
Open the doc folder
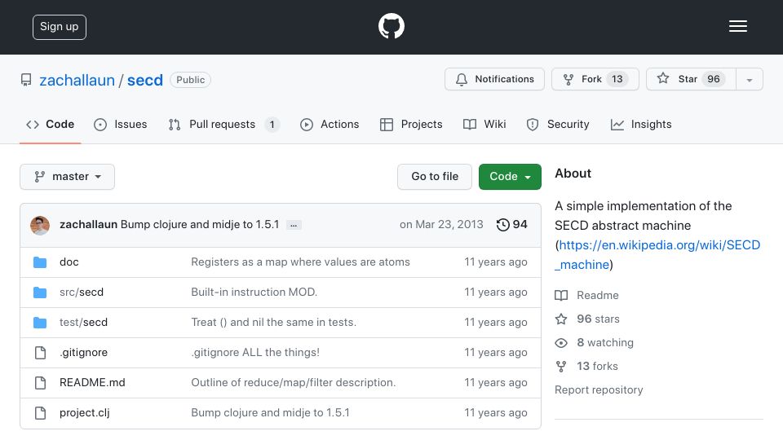coord(69,262)
